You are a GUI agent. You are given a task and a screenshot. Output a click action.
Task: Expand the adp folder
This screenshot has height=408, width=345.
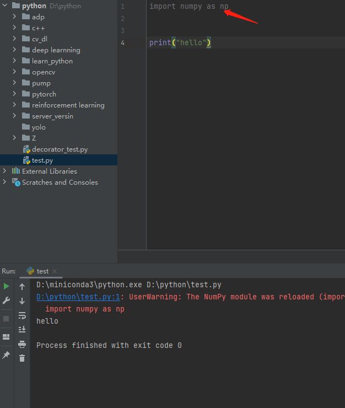click(x=14, y=17)
